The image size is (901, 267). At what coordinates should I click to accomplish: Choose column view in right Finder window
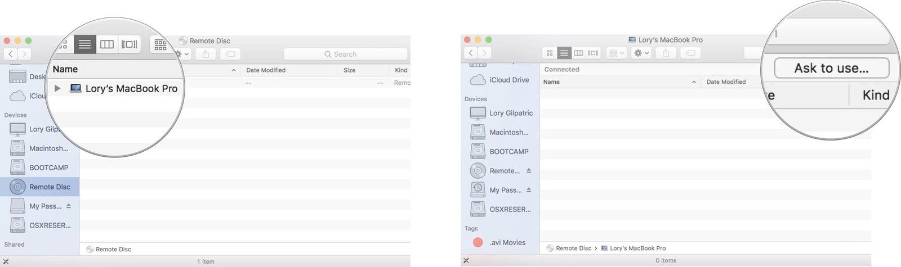(x=578, y=53)
